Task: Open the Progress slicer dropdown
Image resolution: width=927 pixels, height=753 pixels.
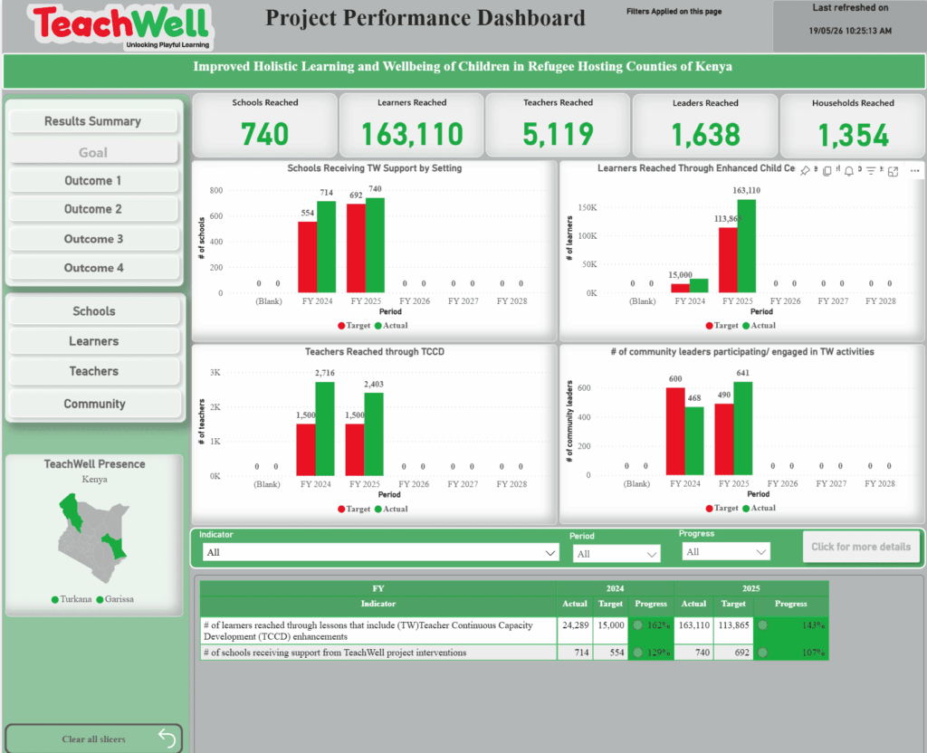Action: tap(726, 551)
